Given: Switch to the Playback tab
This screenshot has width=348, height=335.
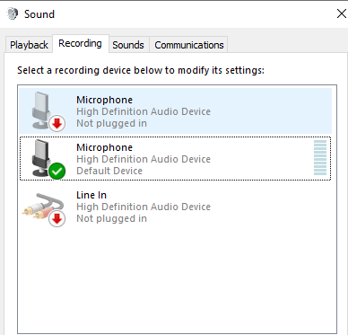Looking at the screenshot, I should 29,45.
